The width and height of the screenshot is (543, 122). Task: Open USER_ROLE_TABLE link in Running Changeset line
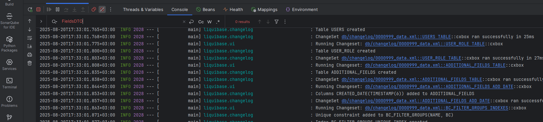tap(425, 44)
